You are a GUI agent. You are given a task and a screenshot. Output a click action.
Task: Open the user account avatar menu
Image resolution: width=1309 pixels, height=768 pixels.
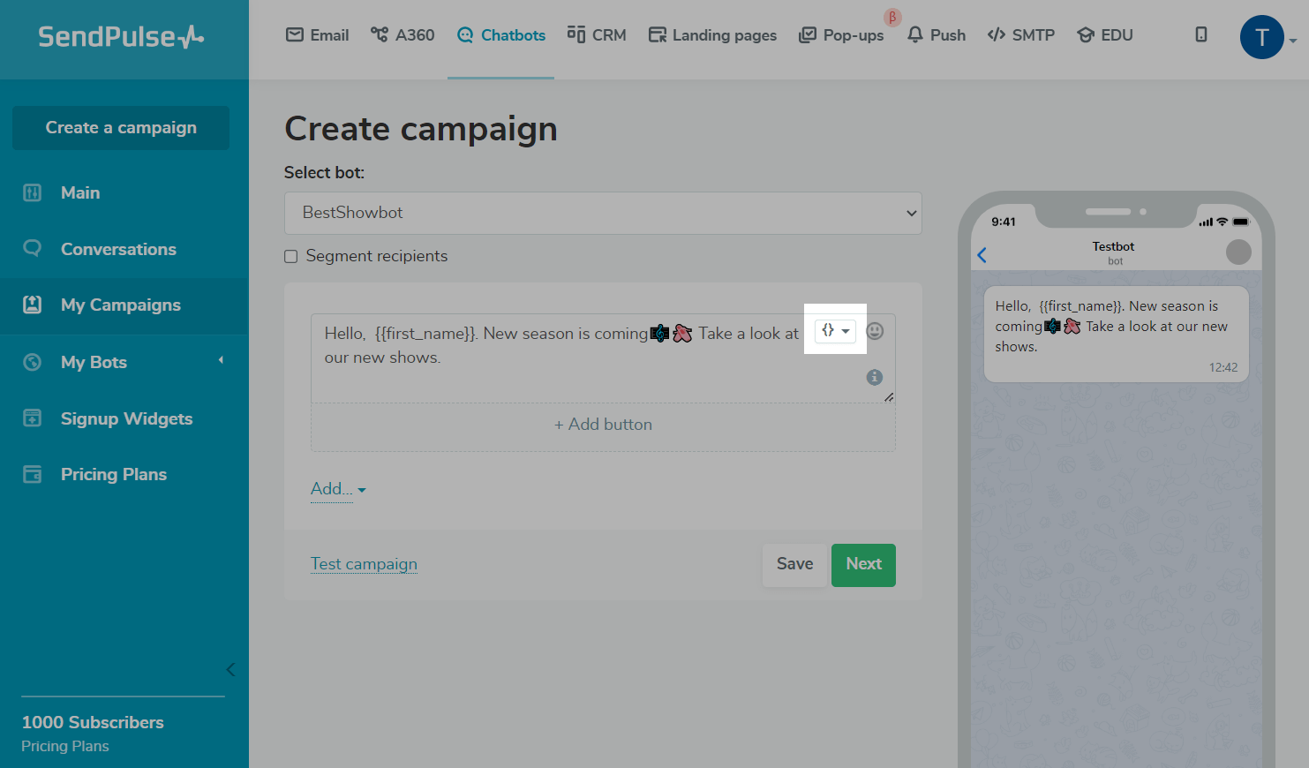(x=1262, y=37)
